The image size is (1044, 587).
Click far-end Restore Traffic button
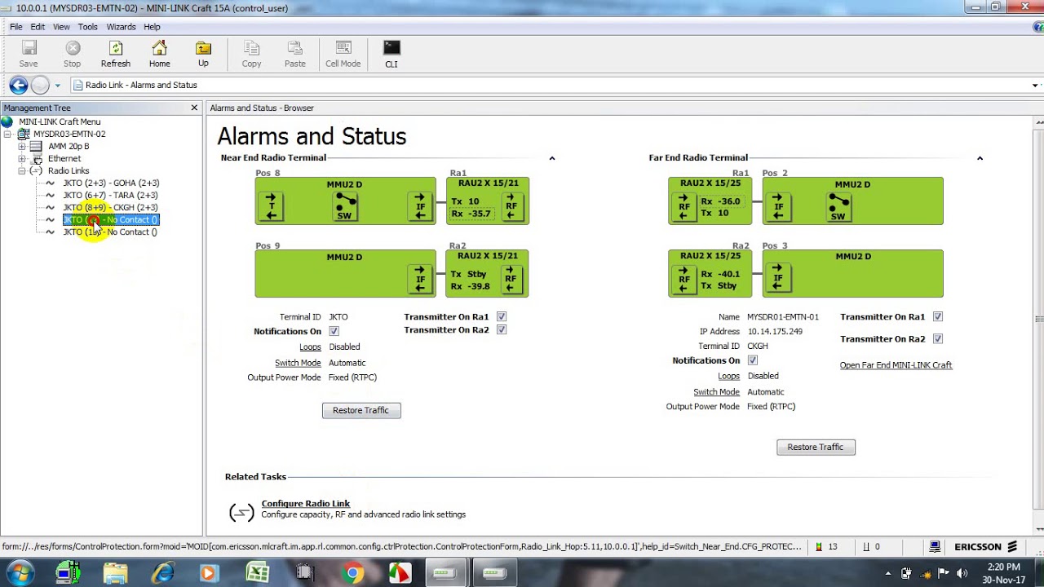click(x=816, y=447)
